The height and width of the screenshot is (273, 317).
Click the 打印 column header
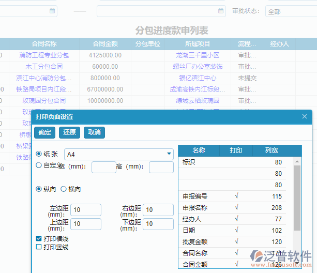pyautogui.click(x=236, y=150)
